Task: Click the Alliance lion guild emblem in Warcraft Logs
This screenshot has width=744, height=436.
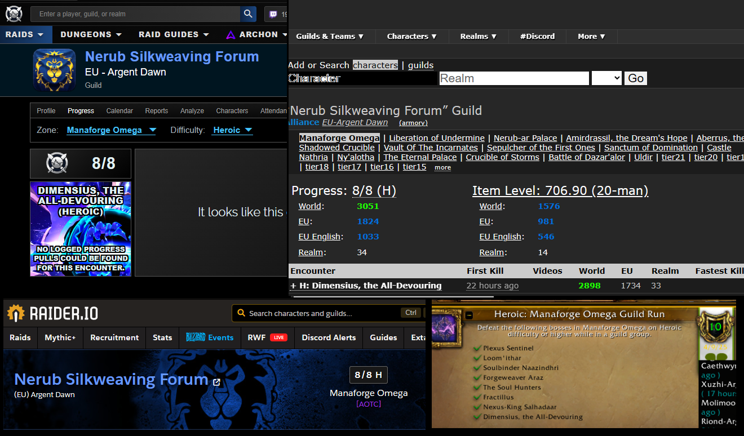Action: tap(54, 70)
